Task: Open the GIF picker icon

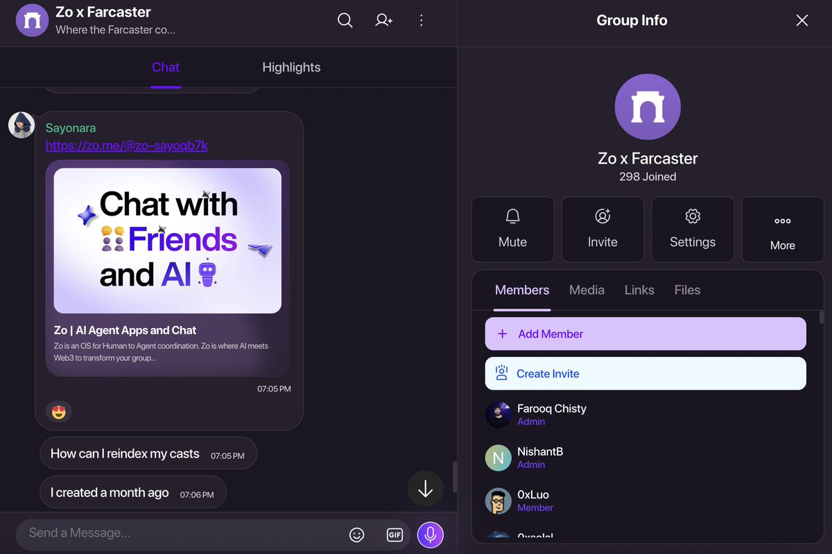Action: tap(395, 535)
